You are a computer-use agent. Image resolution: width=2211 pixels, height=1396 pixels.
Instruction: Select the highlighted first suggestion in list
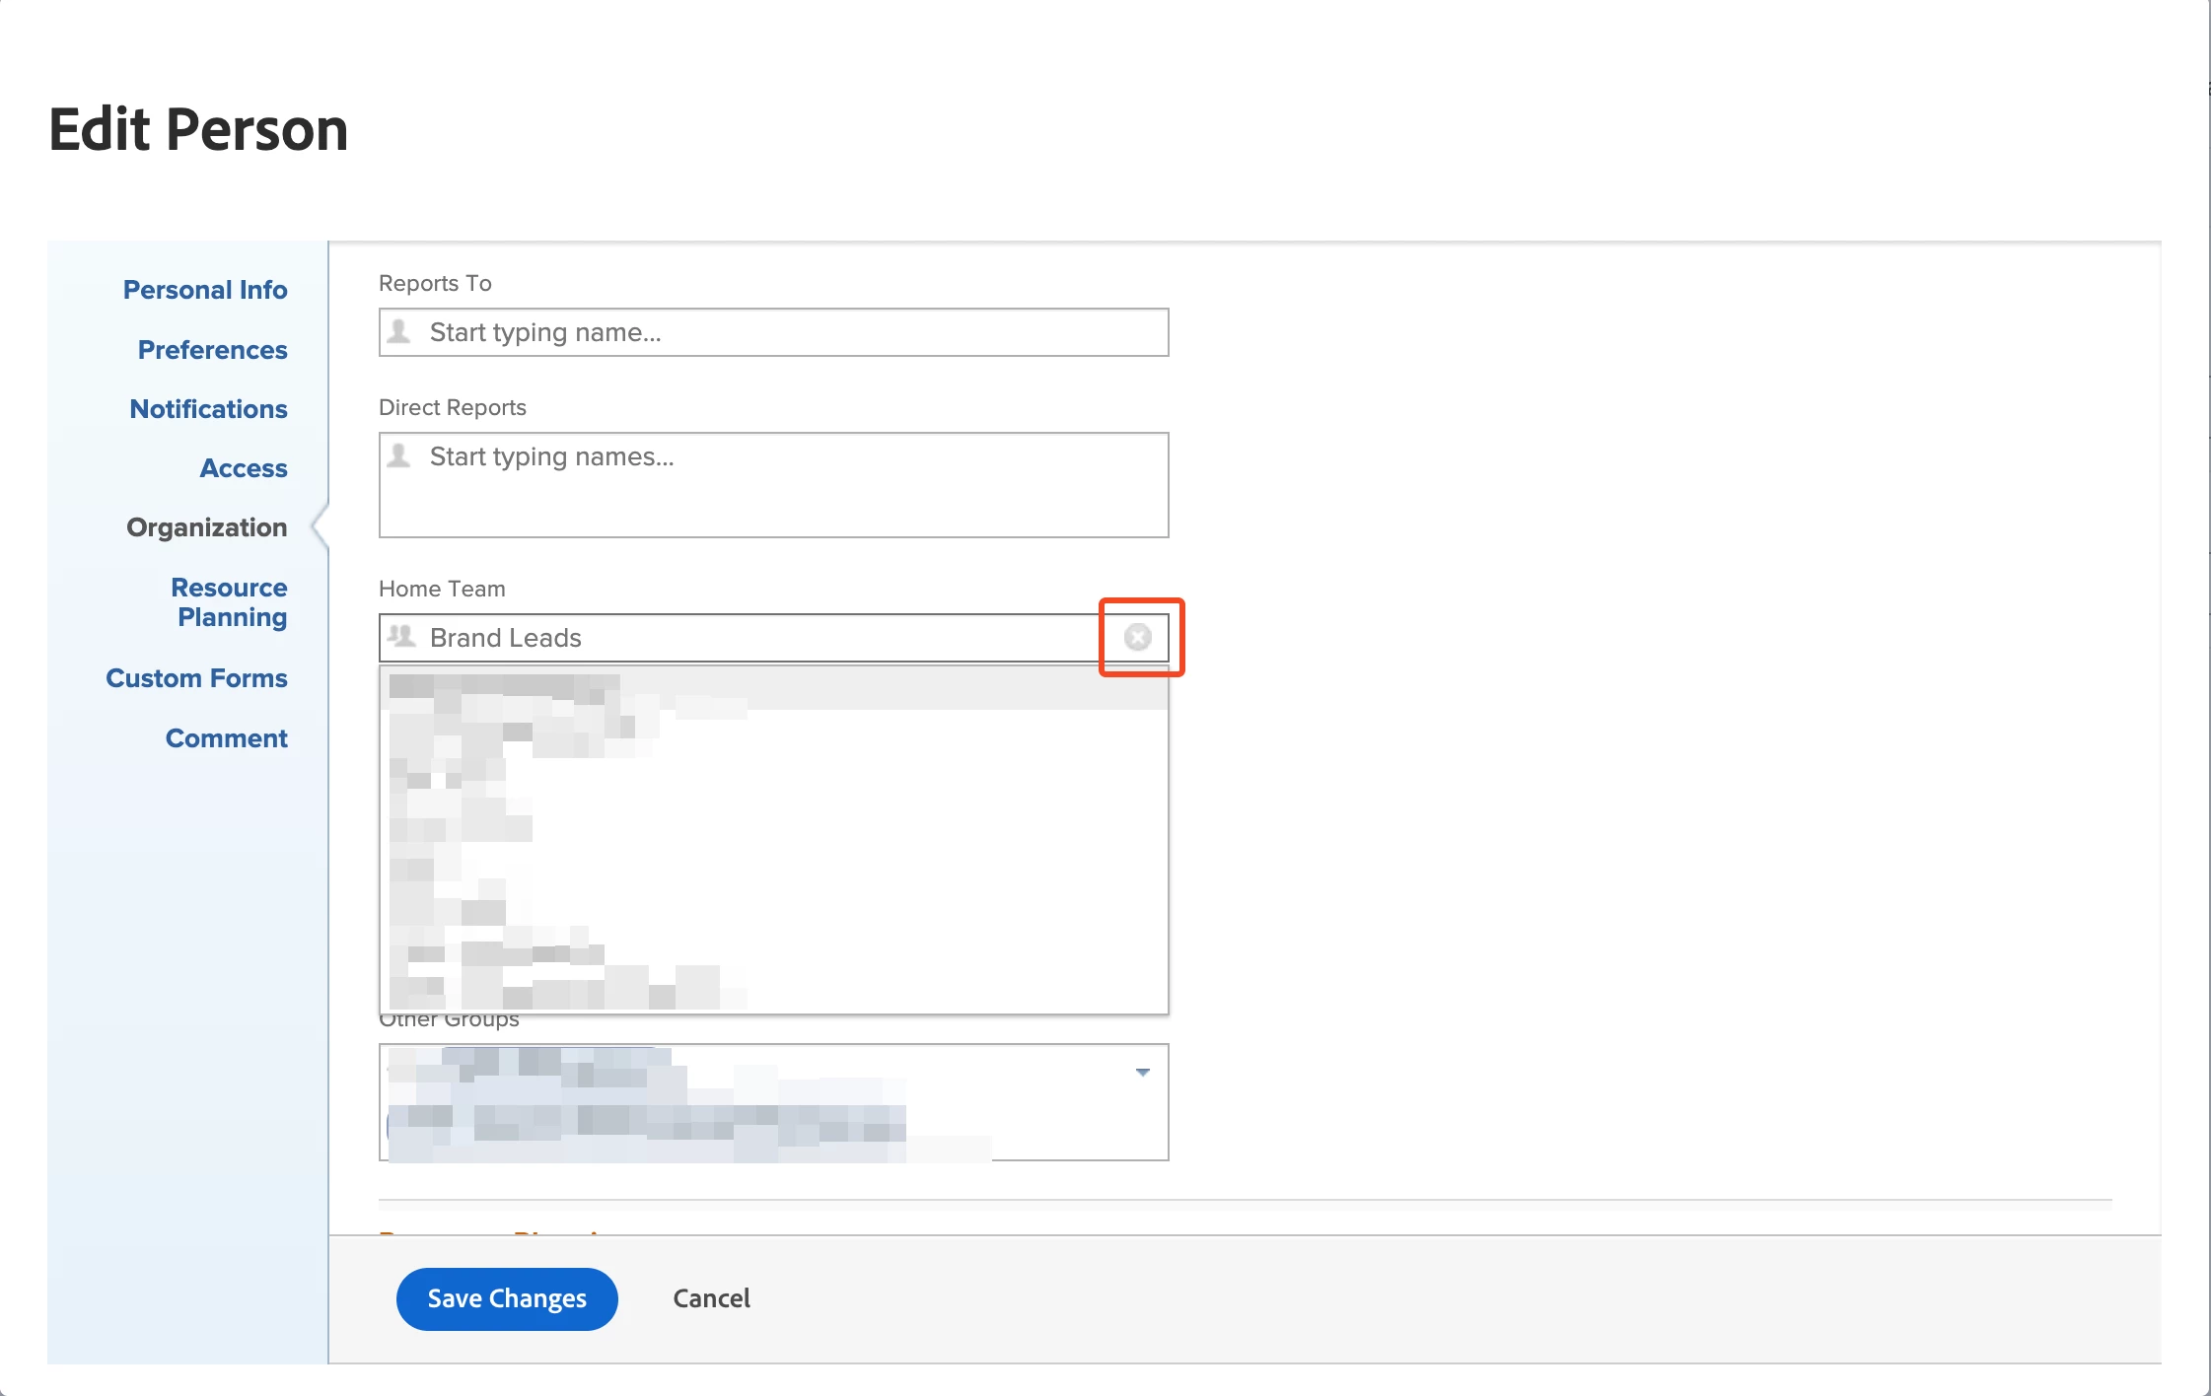click(x=773, y=688)
